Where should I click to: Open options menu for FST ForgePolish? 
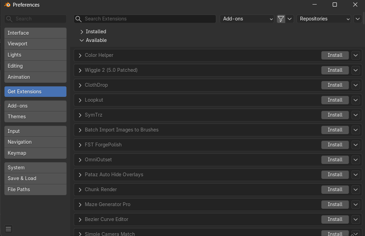[356, 145]
